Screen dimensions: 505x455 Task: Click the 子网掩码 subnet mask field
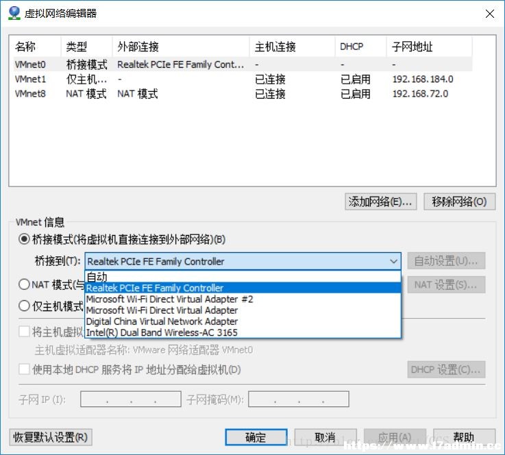299,399
